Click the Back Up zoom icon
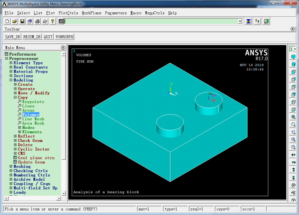The height and width of the screenshot is (215, 299). [293, 132]
